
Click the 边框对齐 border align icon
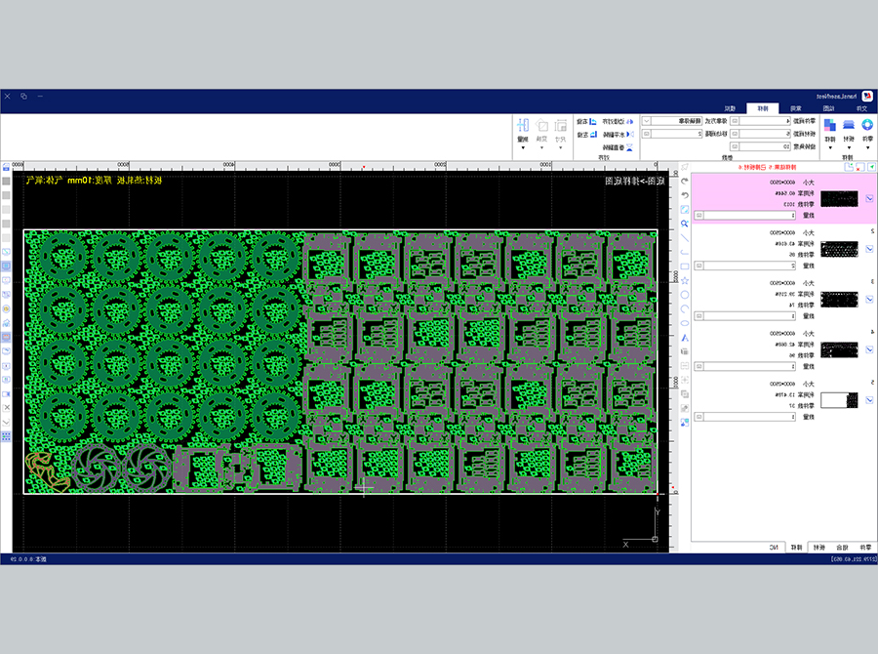coord(629,122)
